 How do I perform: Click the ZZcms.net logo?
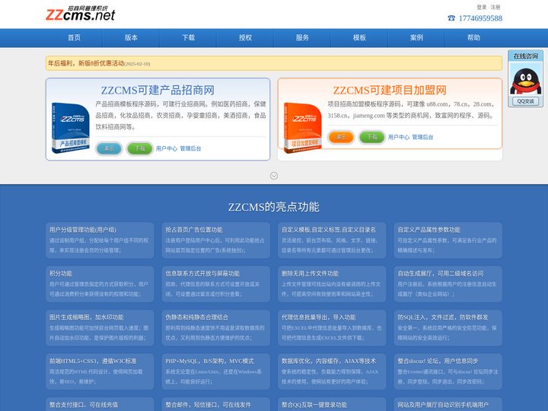click(x=81, y=13)
